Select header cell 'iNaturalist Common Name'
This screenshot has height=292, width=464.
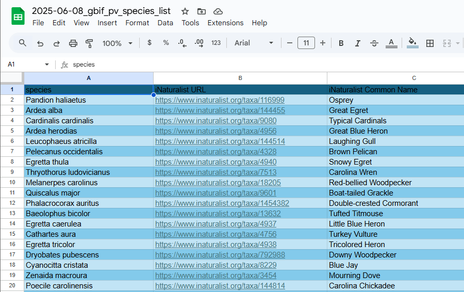coord(395,90)
